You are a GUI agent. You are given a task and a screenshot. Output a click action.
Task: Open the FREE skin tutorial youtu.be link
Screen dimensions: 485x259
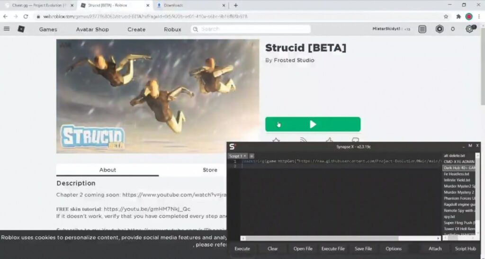pyautogui.click(x=147, y=209)
